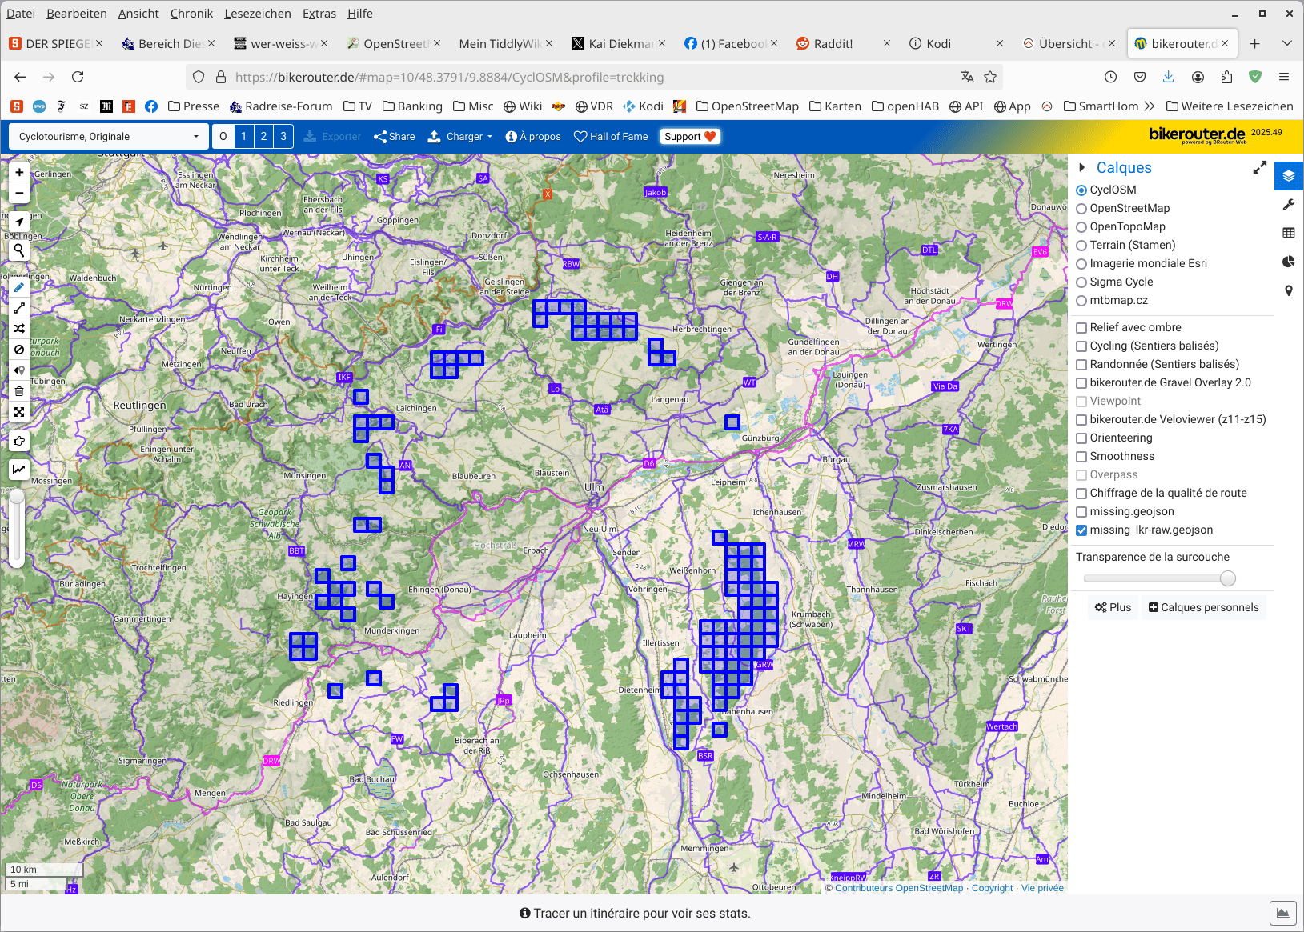Zoom in the map with plus button
1304x932 pixels.
point(19,172)
